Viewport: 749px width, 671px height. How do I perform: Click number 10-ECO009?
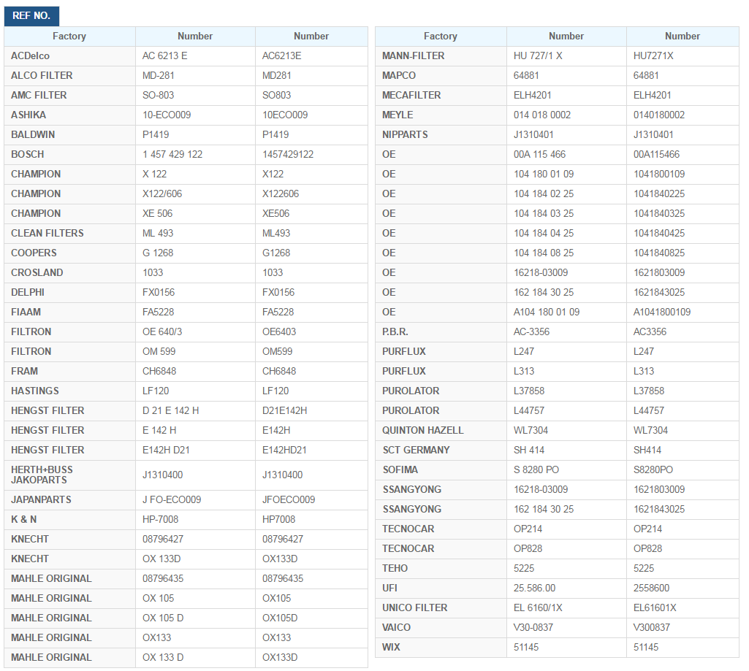(167, 115)
